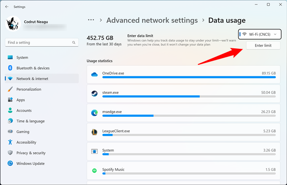Open Apps label in sidebar
287x185 pixels.
click(21, 100)
